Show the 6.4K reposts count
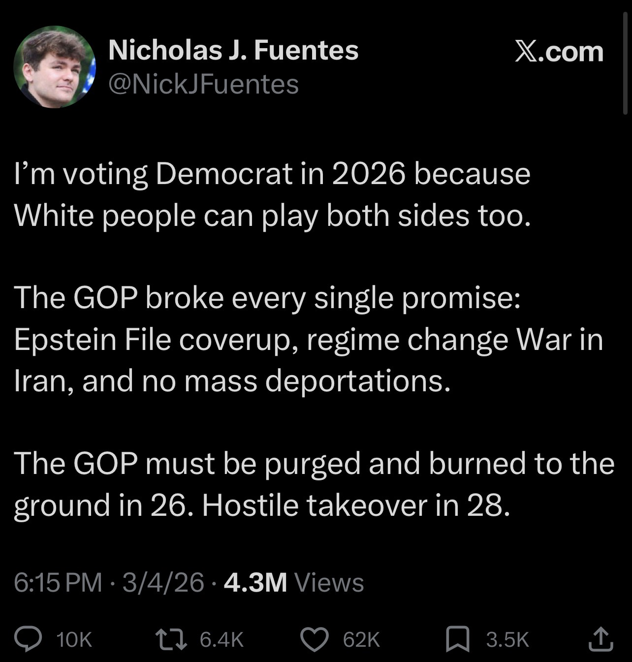 (222, 639)
